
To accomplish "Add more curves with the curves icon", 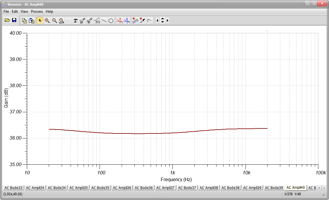I will (x=135, y=21).
